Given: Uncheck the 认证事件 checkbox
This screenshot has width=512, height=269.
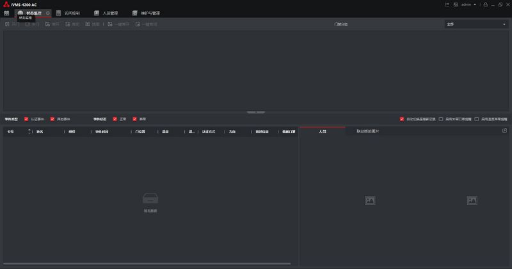Looking at the screenshot, I should coord(26,119).
